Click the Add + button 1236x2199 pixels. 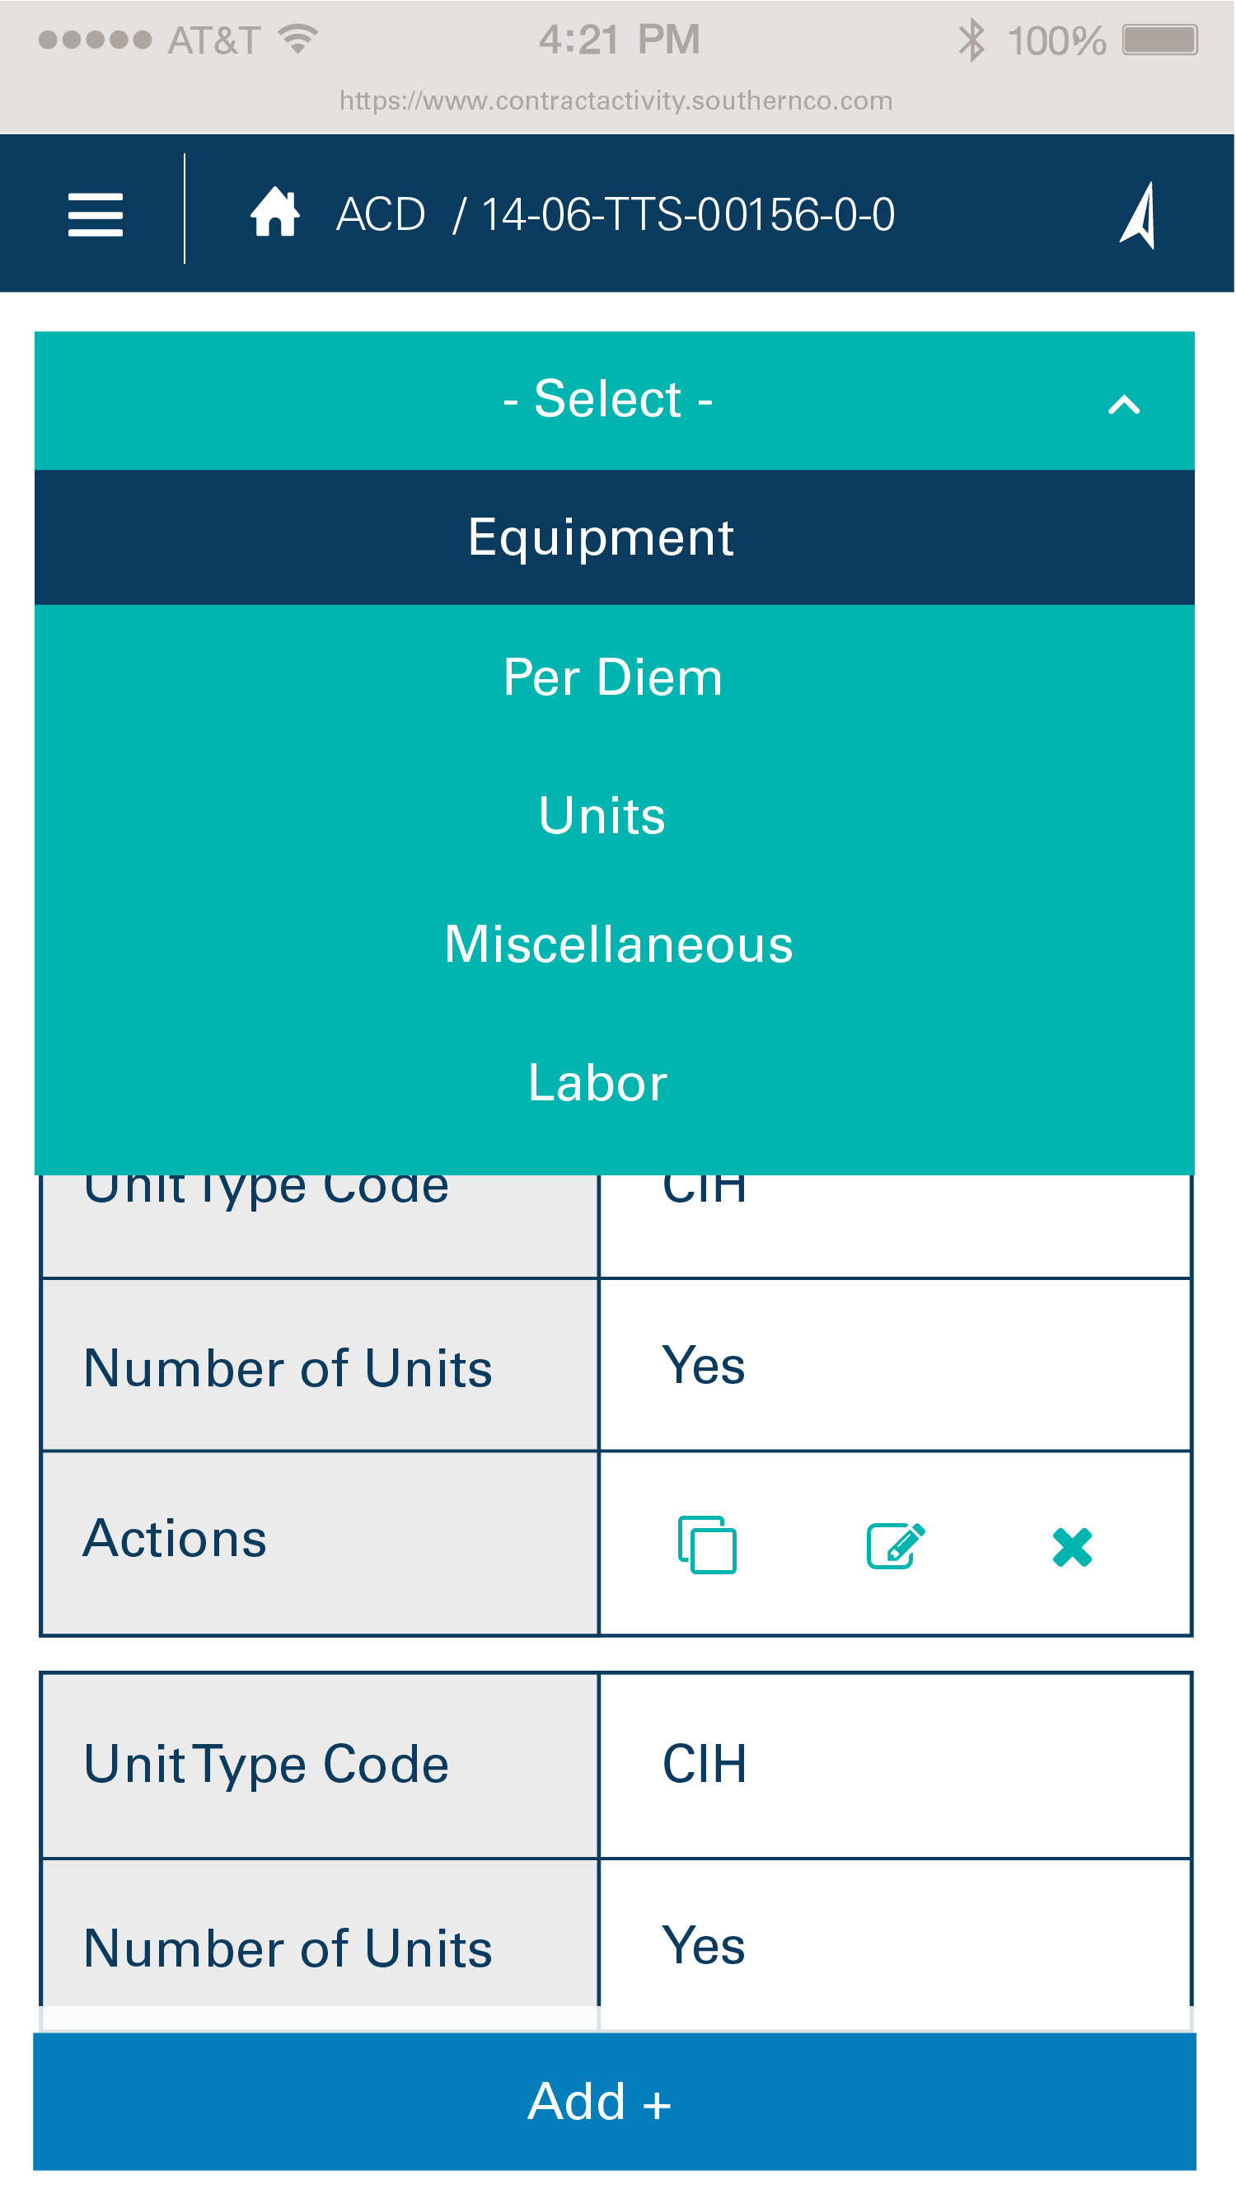coord(615,2102)
